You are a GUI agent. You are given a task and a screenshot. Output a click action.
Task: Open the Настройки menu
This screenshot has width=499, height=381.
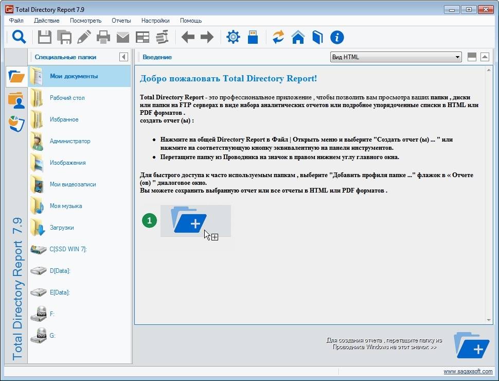155,21
